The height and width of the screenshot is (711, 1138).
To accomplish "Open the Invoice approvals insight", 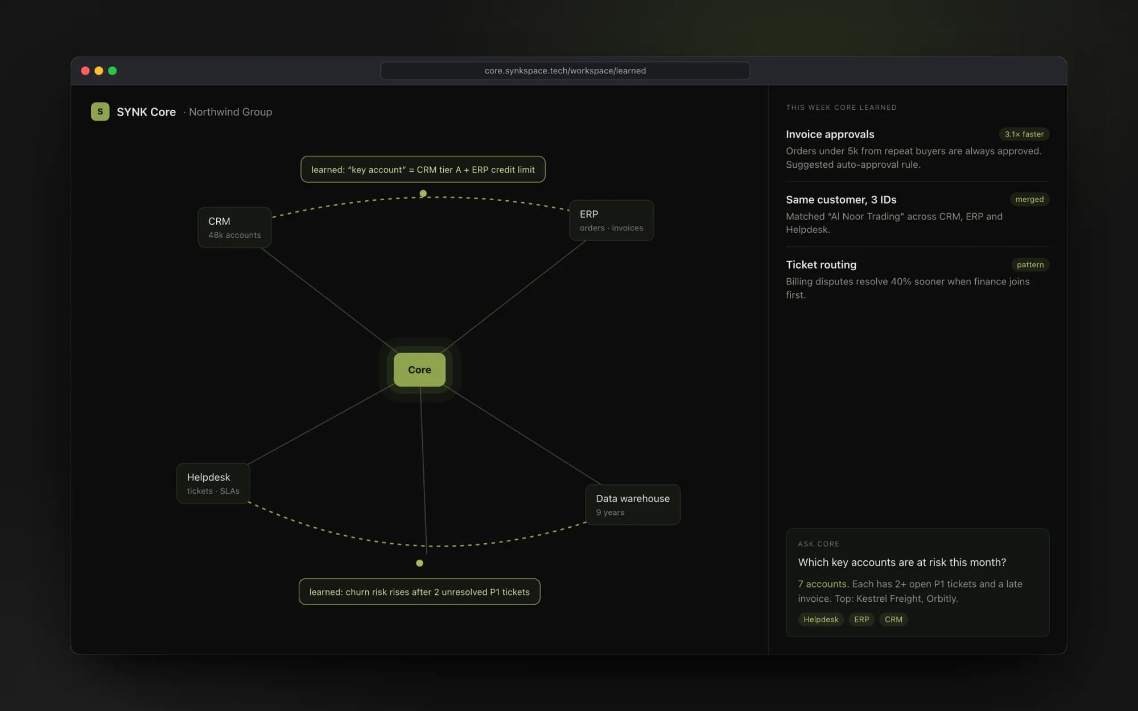I will [x=917, y=149].
